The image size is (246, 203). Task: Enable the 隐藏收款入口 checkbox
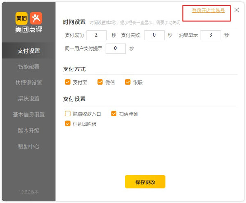[x=68, y=114]
